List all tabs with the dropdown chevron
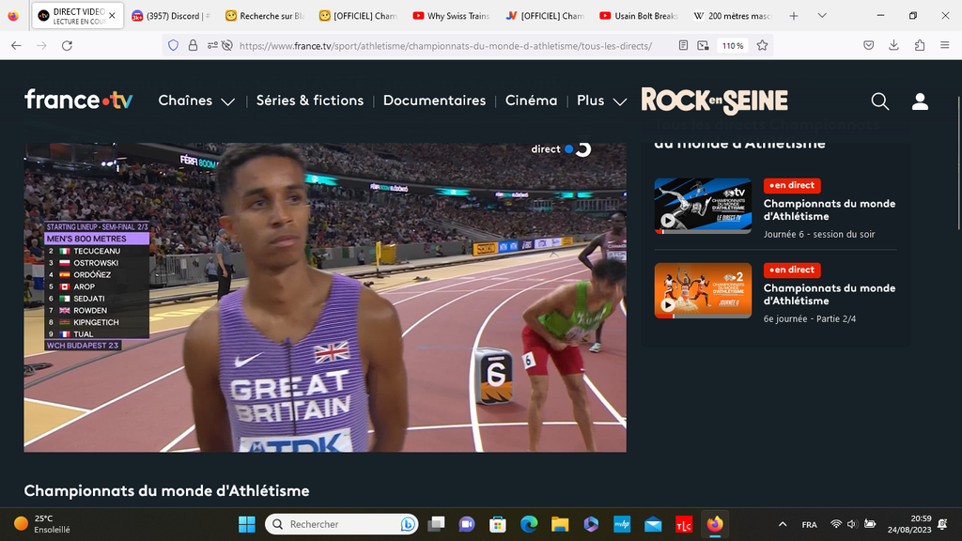962x541 pixels. [x=822, y=16]
